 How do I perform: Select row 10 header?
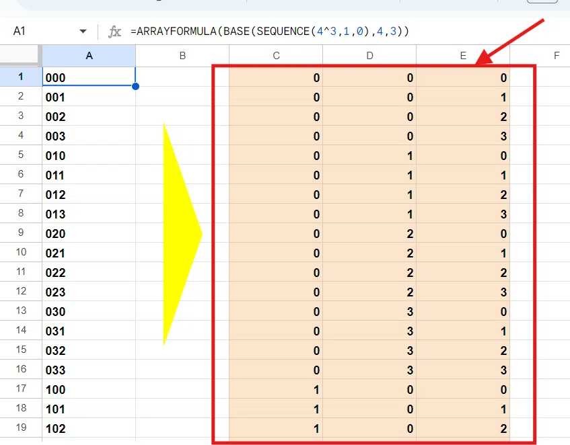pos(21,252)
